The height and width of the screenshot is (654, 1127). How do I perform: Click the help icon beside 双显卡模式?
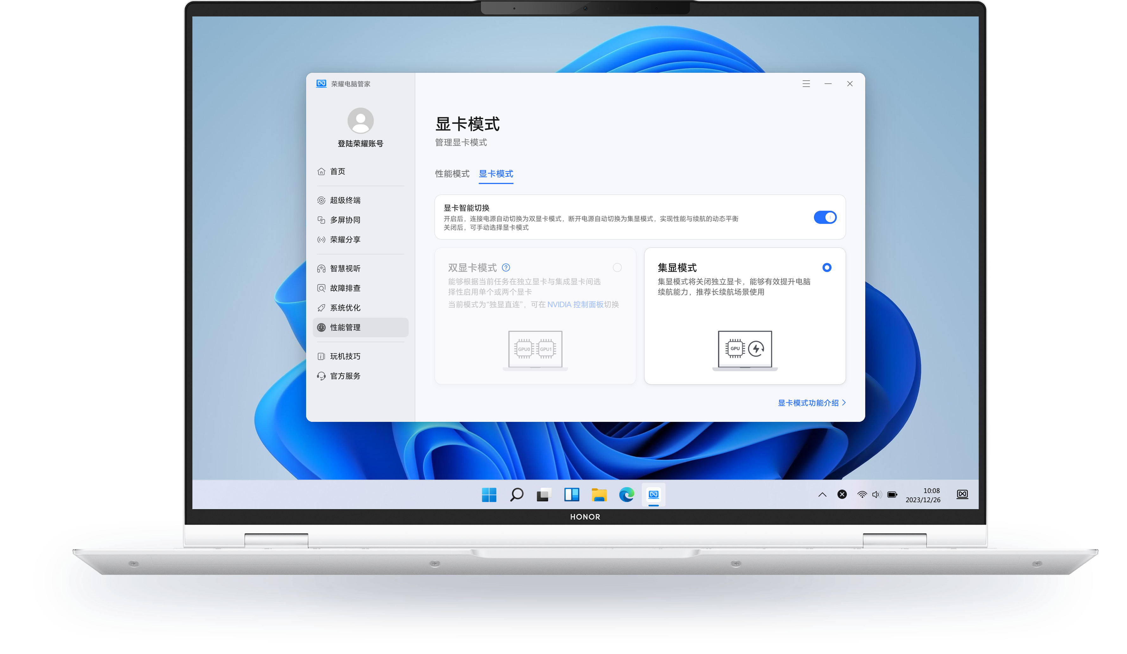point(506,268)
